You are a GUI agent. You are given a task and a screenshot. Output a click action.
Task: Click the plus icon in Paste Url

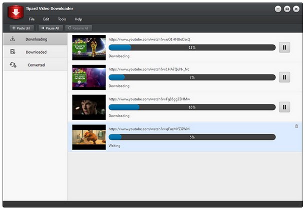[x=14, y=28]
